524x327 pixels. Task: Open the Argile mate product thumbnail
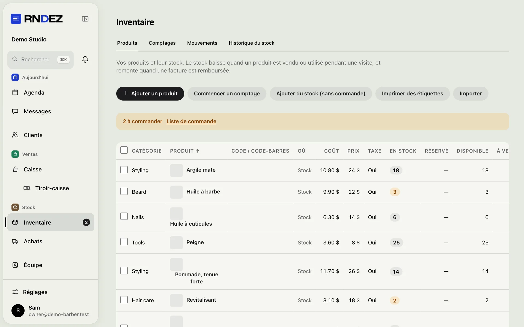(176, 170)
